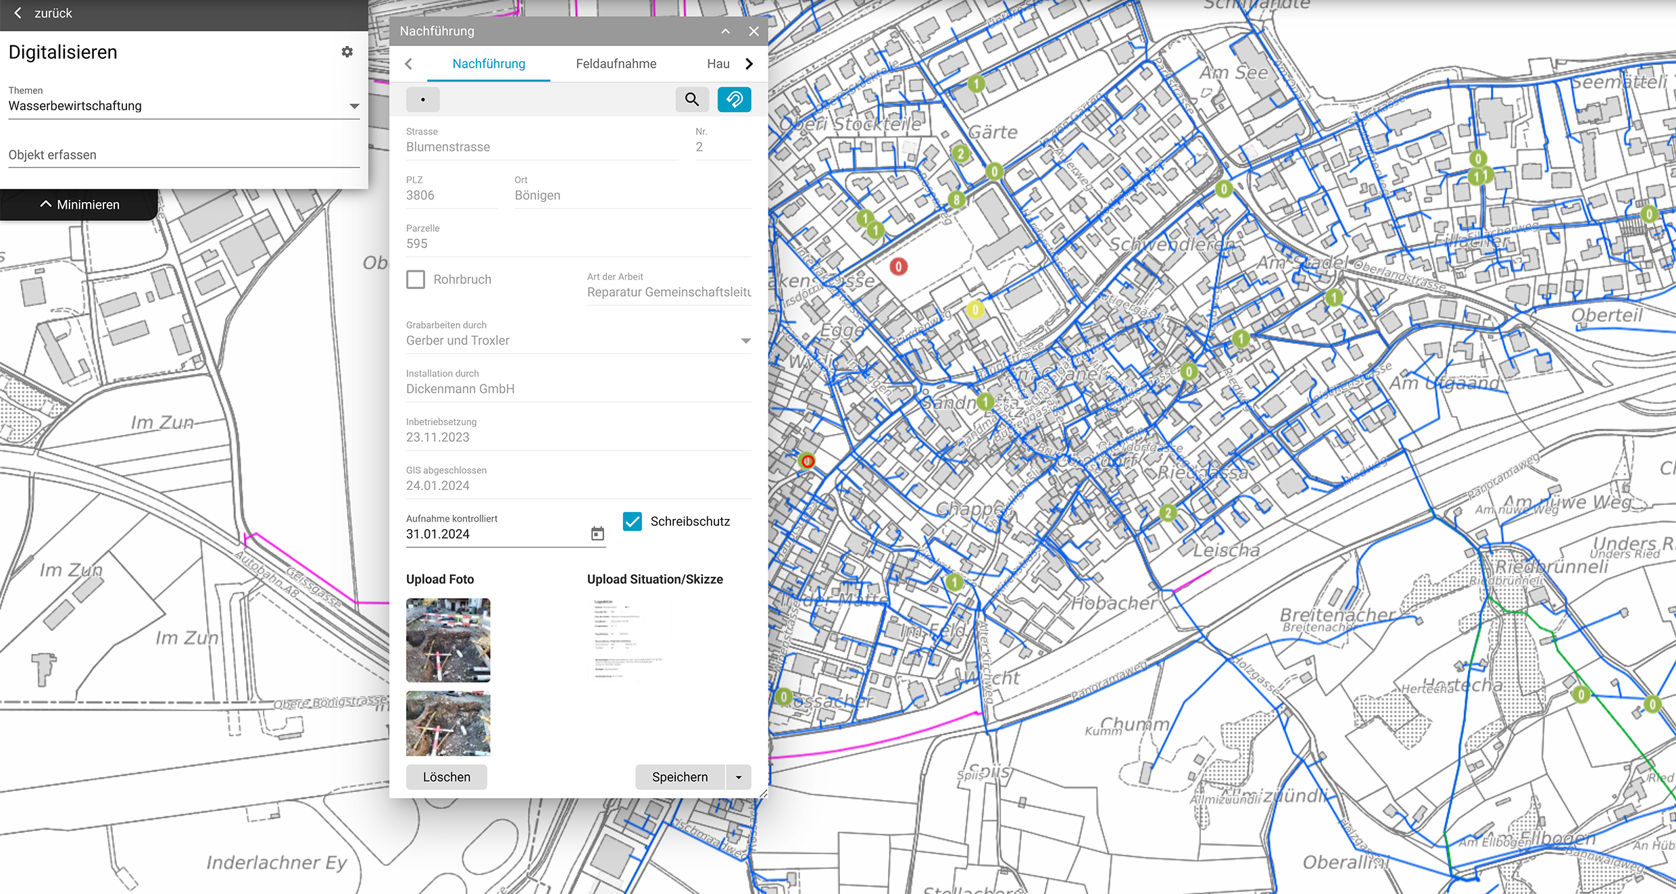The width and height of the screenshot is (1676, 894).
Task: Click the red 0 map marker
Action: click(x=898, y=267)
